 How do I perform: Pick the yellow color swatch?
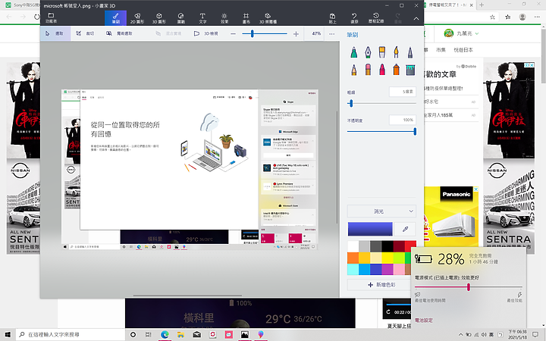388,258
